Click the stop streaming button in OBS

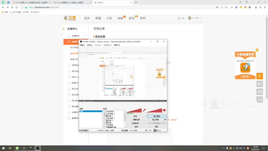[156, 116]
